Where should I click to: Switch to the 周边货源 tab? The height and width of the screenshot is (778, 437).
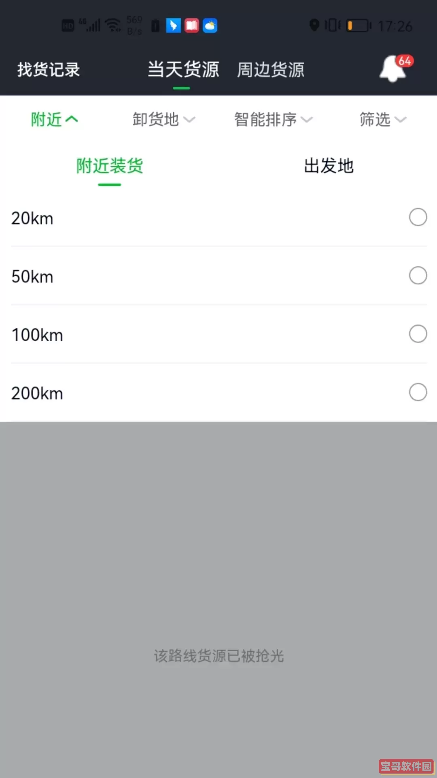[x=271, y=70]
